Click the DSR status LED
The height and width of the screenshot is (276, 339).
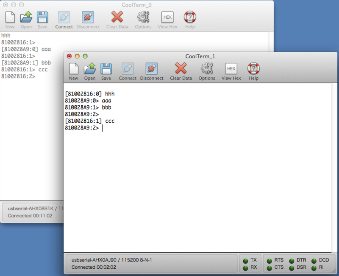click(292, 268)
